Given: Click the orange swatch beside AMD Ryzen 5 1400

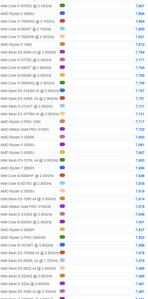Looking at the screenshot, I should (62, 44).
